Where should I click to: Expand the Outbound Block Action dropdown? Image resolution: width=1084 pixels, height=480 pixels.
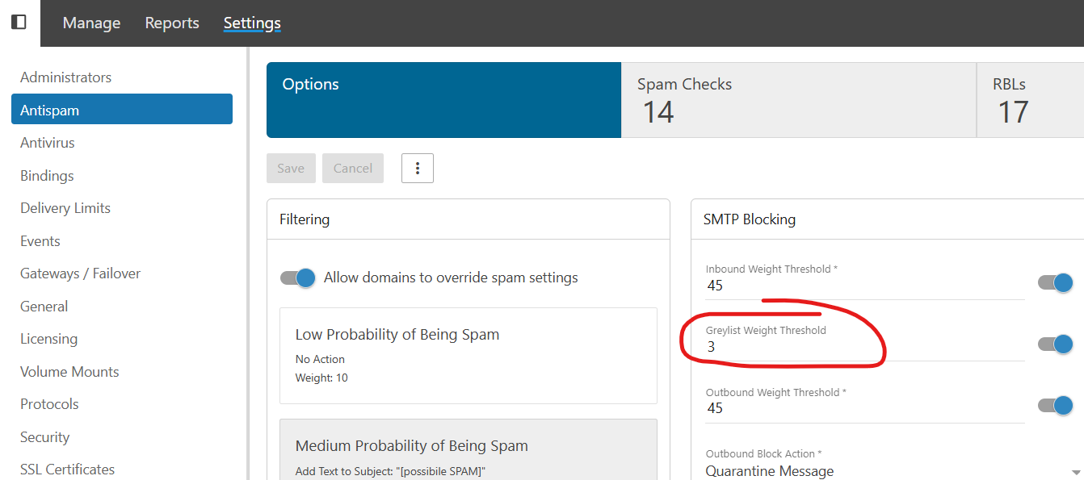tap(889, 471)
